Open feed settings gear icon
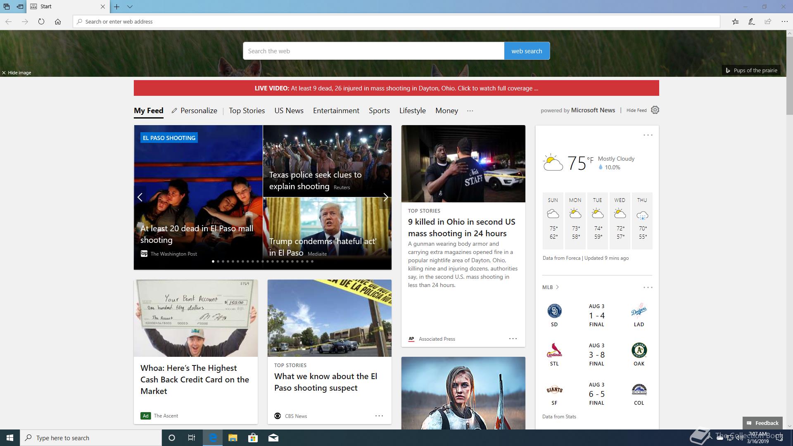The image size is (793, 446). pyautogui.click(x=655, y=110)
